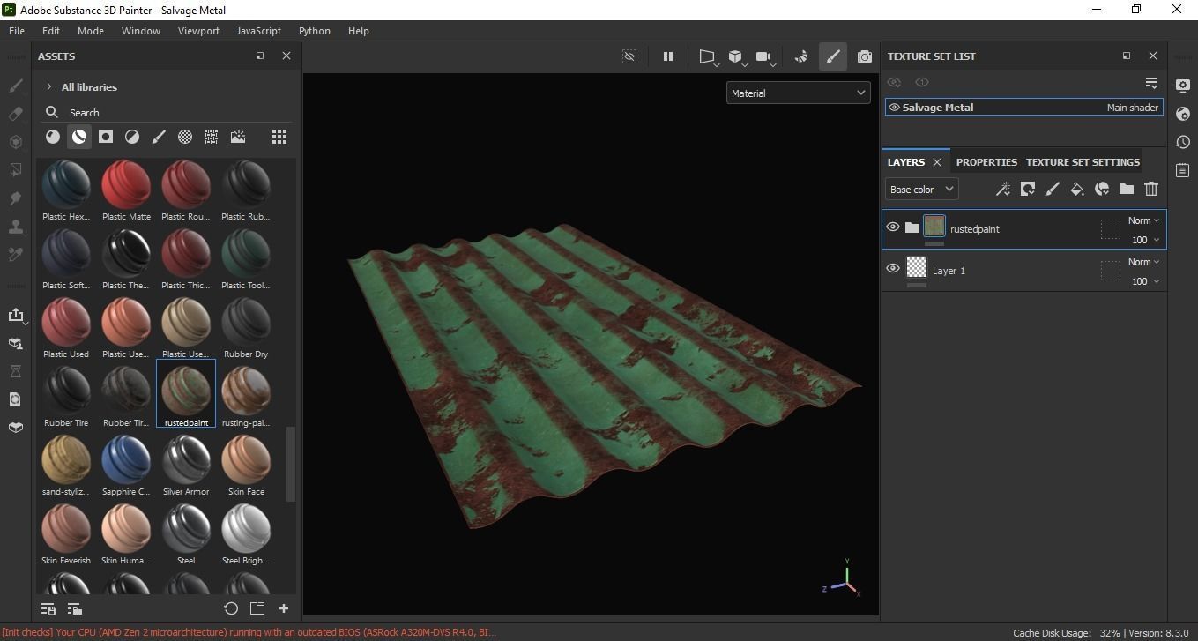The height and width of the screenshot is (641, 1198).
Task: Toggle the materials filter in assets
Action: coord(53,137)
